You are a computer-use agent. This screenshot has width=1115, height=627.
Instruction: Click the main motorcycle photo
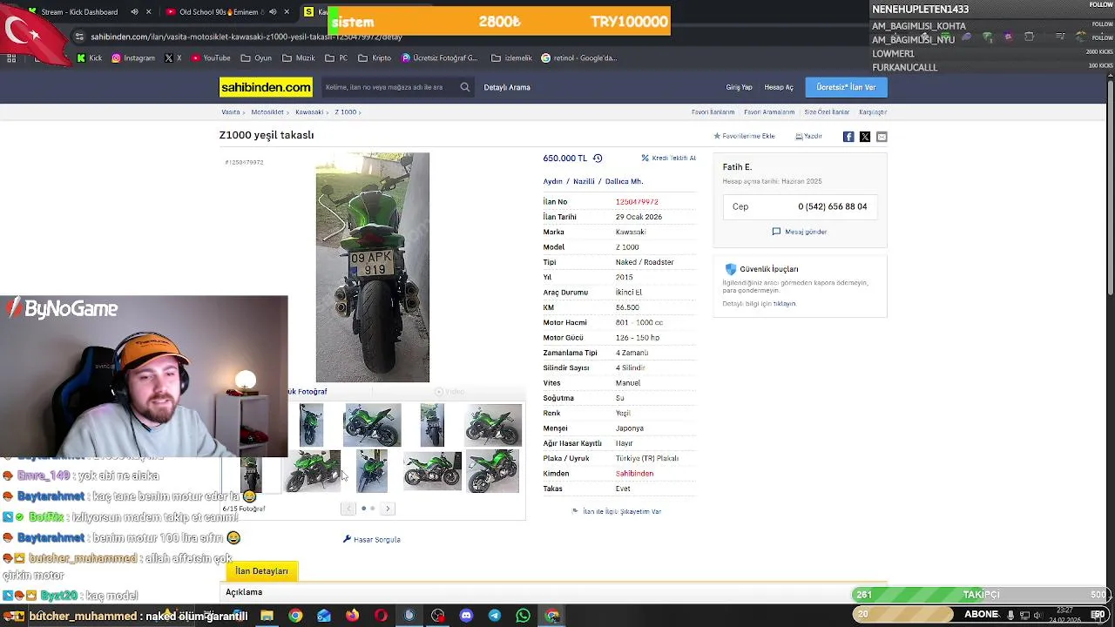373,267
